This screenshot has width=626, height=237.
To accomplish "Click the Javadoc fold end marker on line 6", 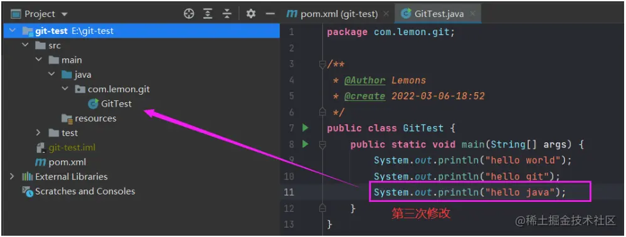I will [322, 112].
